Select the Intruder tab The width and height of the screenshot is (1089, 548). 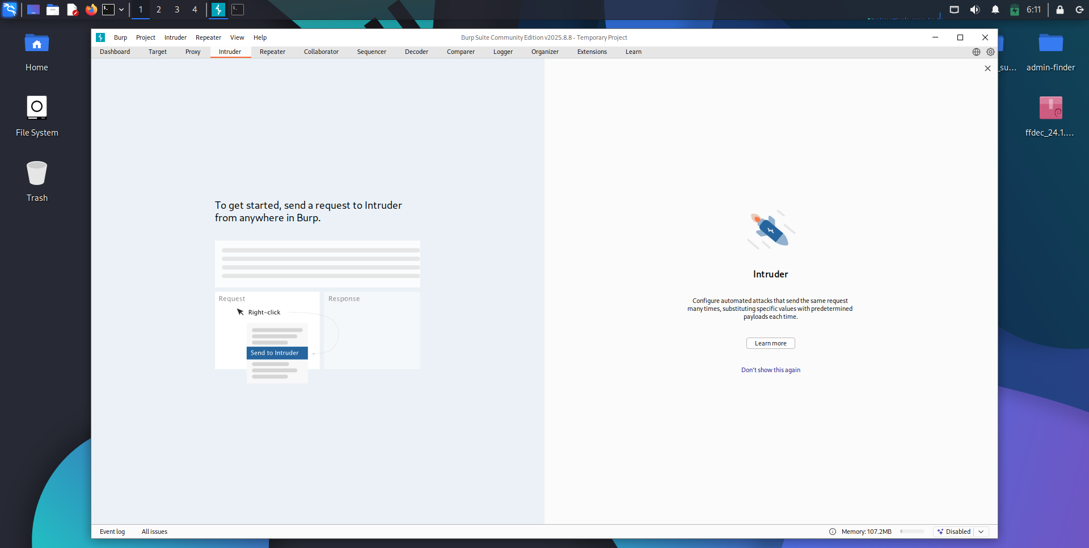pos(230,52)
